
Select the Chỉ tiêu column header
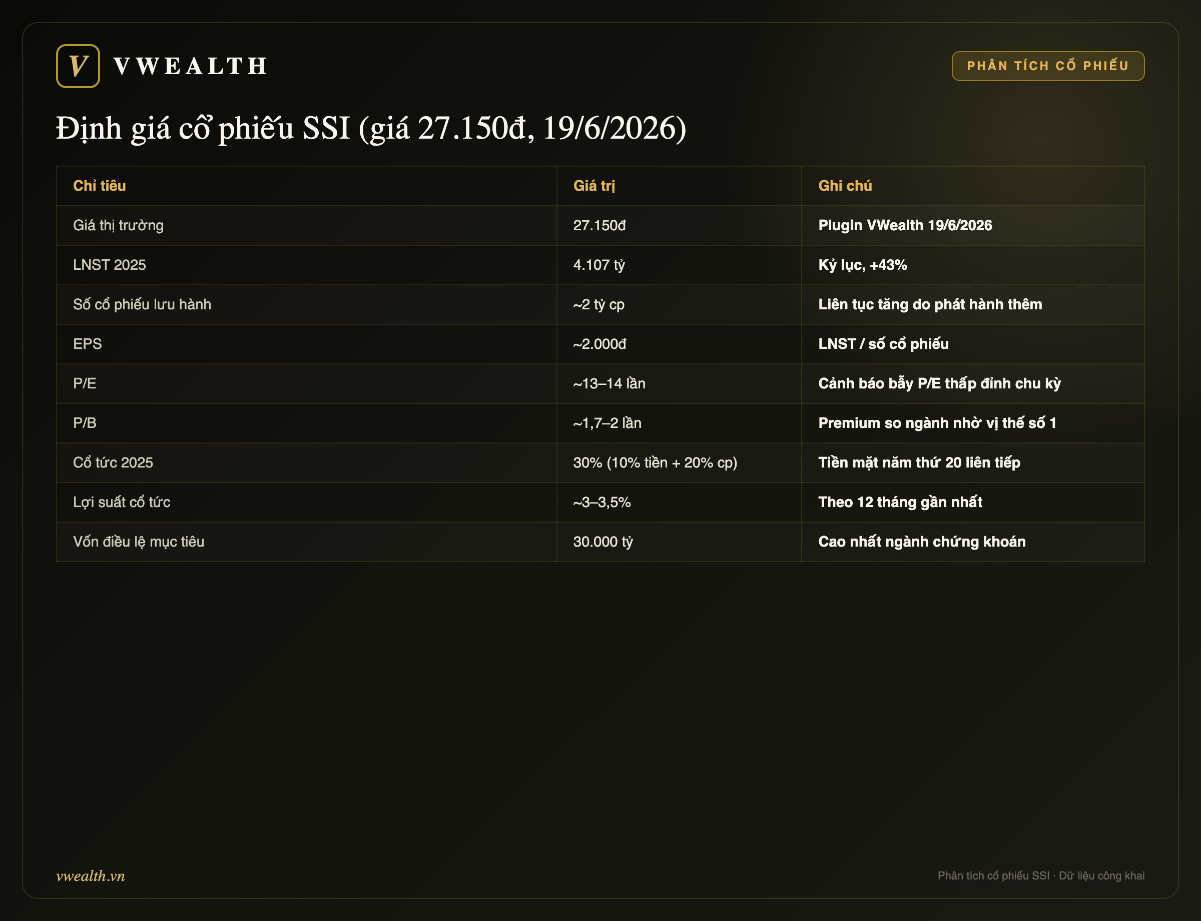(99, 186)
